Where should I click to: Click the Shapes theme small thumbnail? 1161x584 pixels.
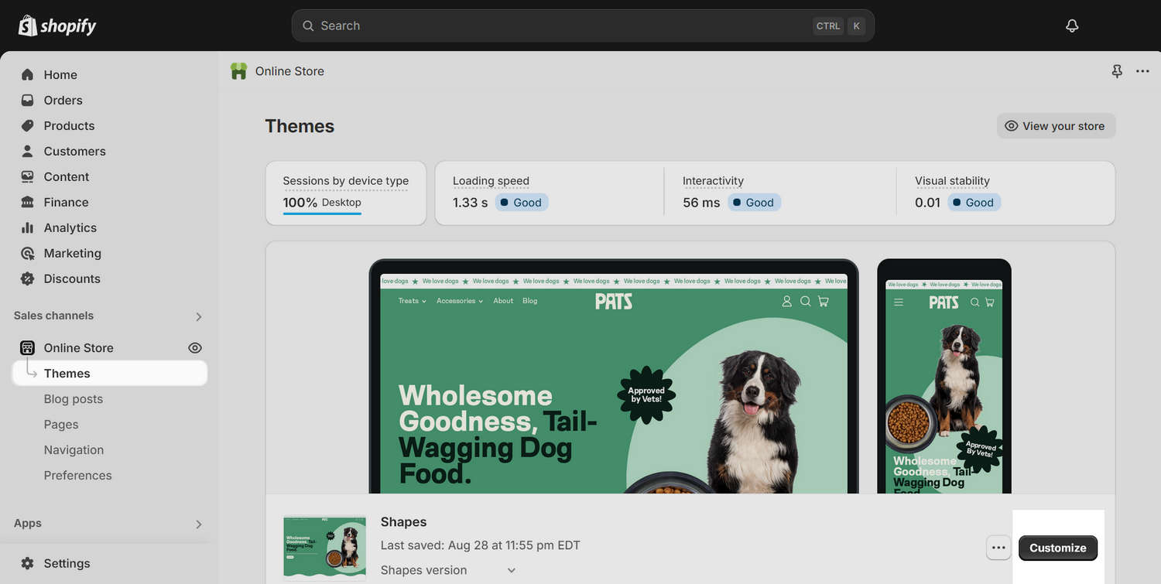pyautogui.click(x=325, y=546)
